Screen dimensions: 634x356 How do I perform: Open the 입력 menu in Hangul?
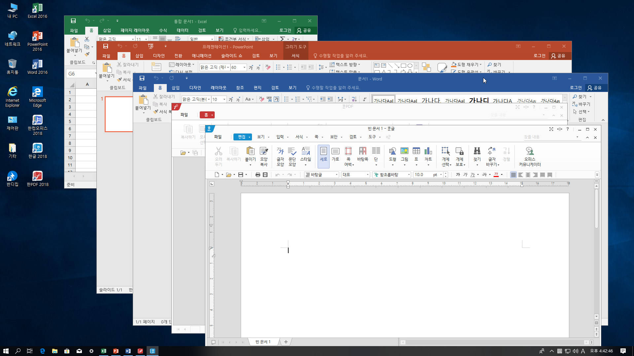tap(280, 137)
